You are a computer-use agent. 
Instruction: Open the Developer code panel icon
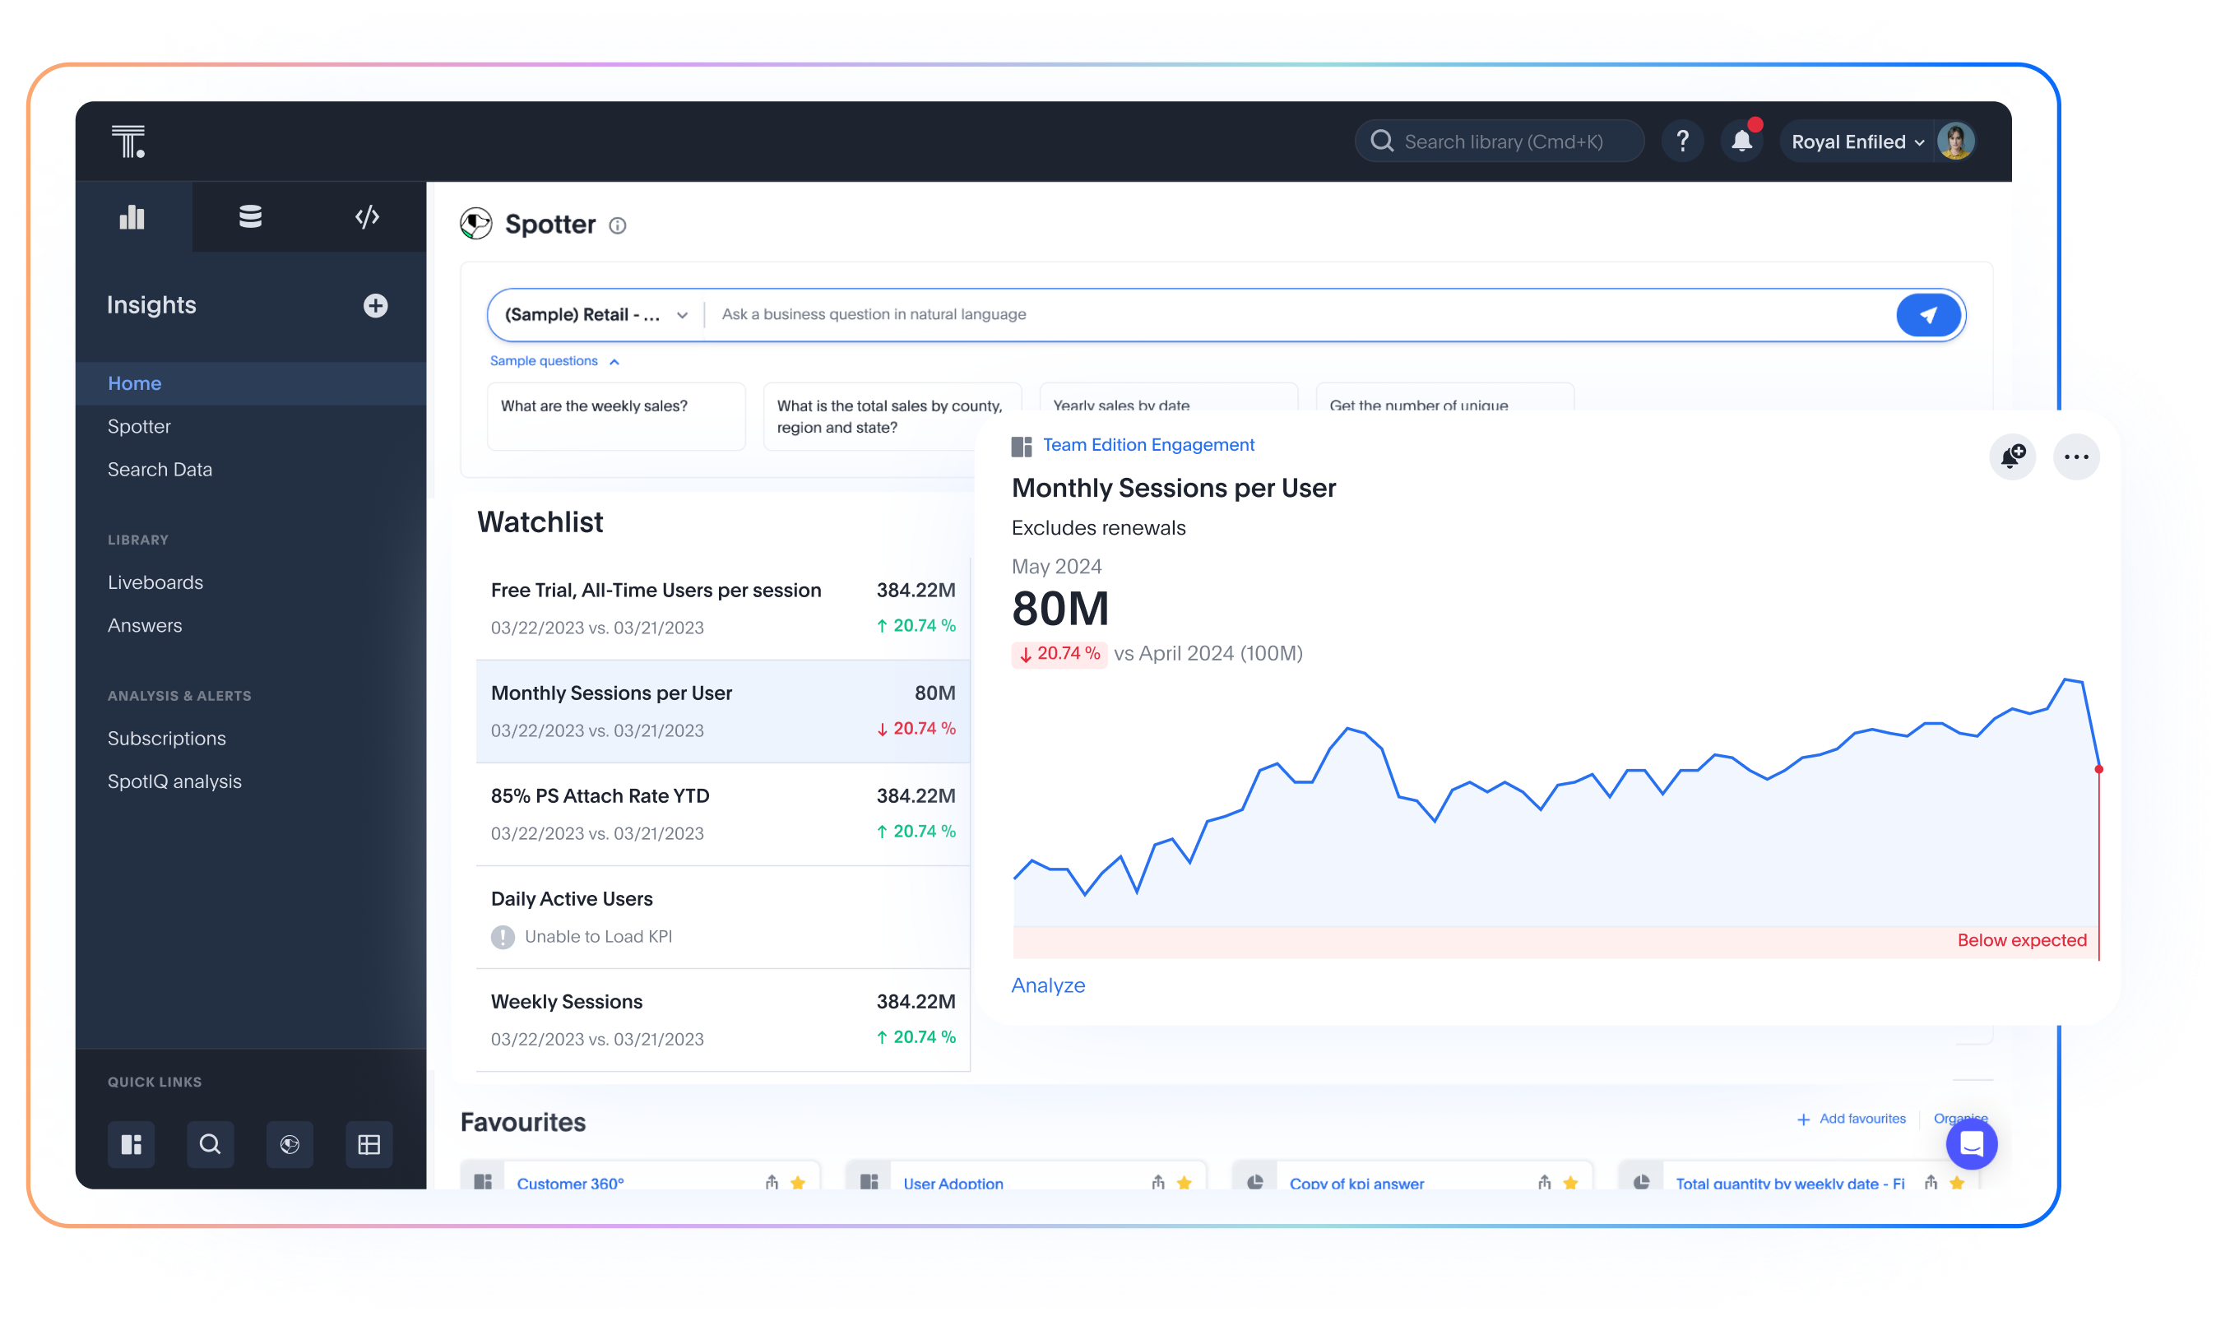[x=367, y=216]
